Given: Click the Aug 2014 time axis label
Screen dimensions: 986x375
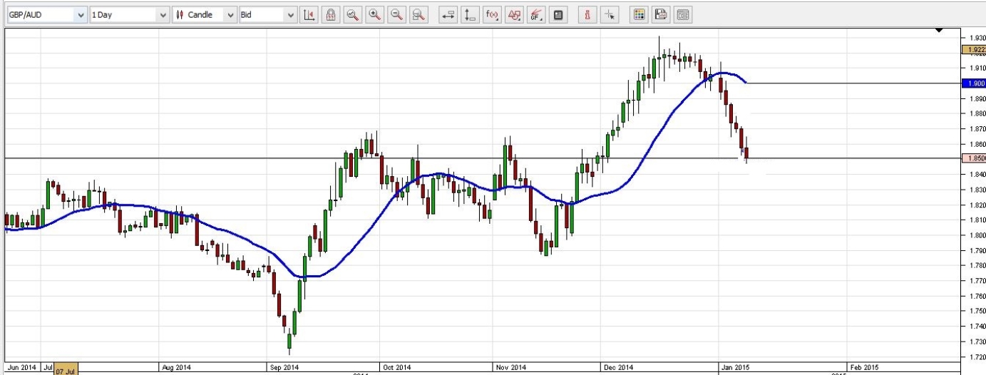Looking at the screenshot, I should pyautogui.click(x=177, y=368).
